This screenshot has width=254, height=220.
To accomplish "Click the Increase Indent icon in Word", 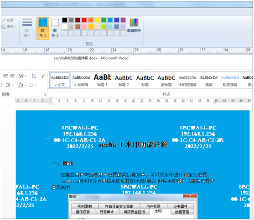I will (12, 76).
